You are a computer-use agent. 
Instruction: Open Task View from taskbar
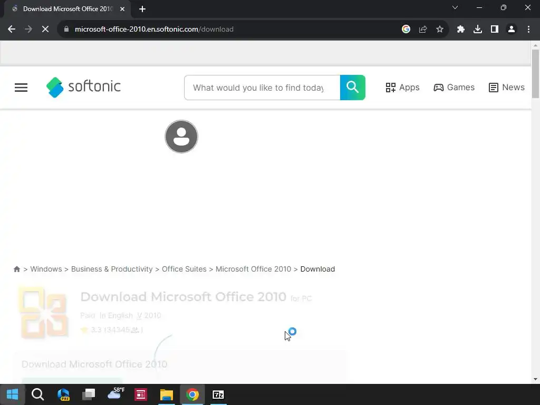click(x=89, y=394)
